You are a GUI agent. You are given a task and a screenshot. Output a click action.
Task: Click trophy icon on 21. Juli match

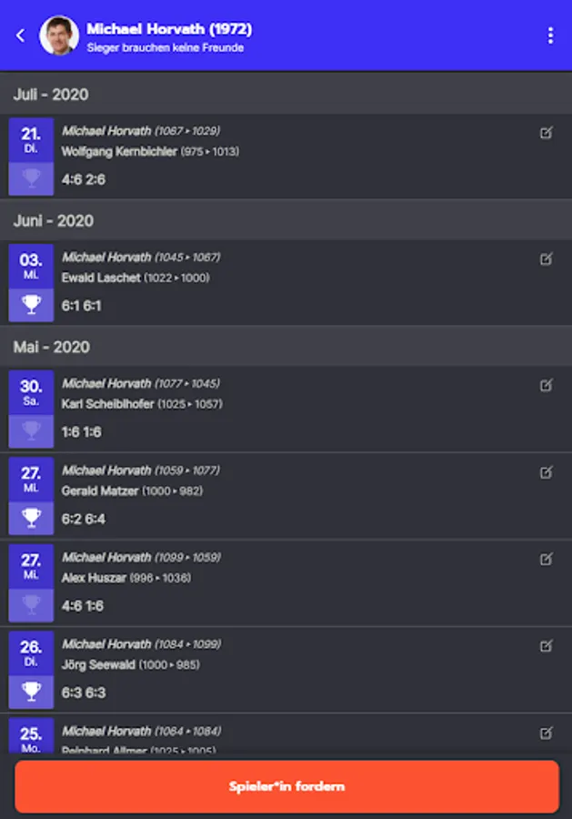tap(32, 179)
